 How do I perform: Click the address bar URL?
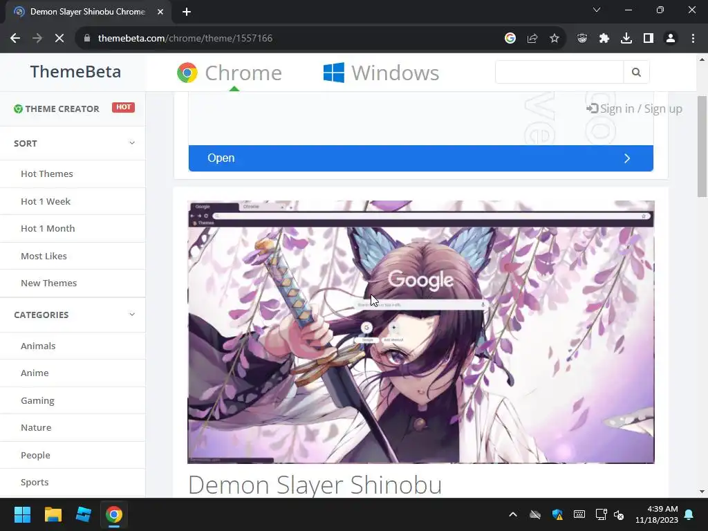(x=185, y=39)
